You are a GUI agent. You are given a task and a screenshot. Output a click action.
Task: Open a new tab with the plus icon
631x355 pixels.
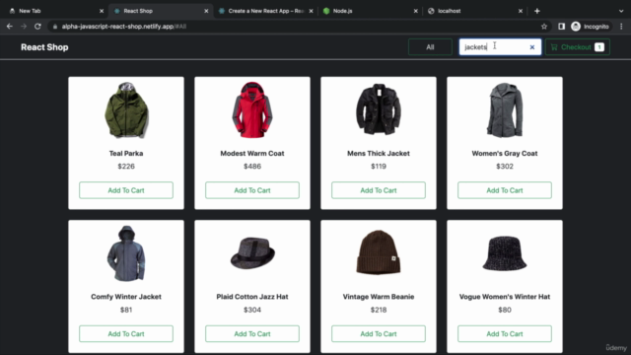click(x=536, y=11)
